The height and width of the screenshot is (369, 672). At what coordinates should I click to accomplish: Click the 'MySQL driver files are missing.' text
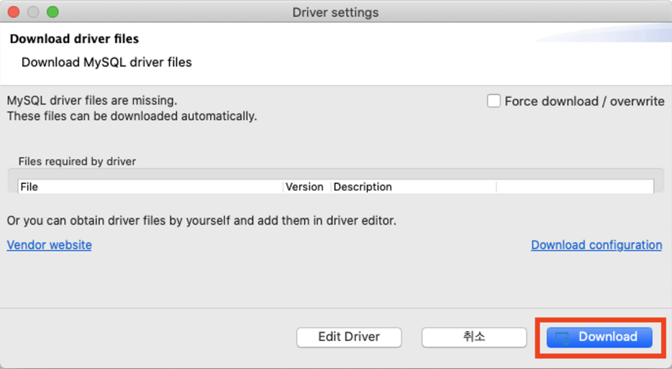point(92,101)
